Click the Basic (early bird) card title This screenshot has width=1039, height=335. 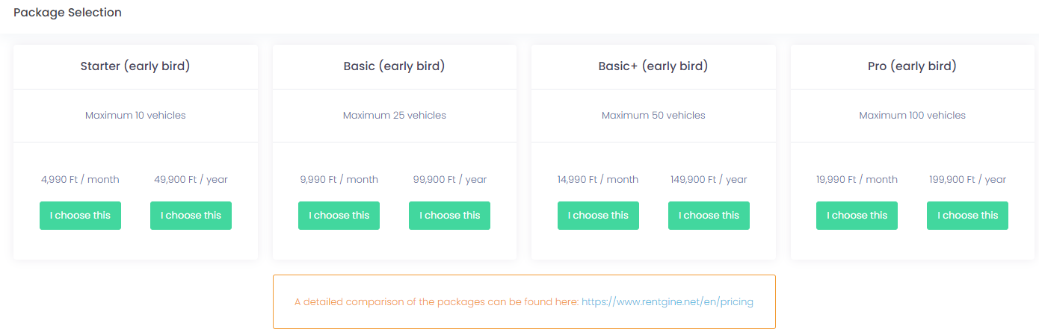(x=394, y=66)
